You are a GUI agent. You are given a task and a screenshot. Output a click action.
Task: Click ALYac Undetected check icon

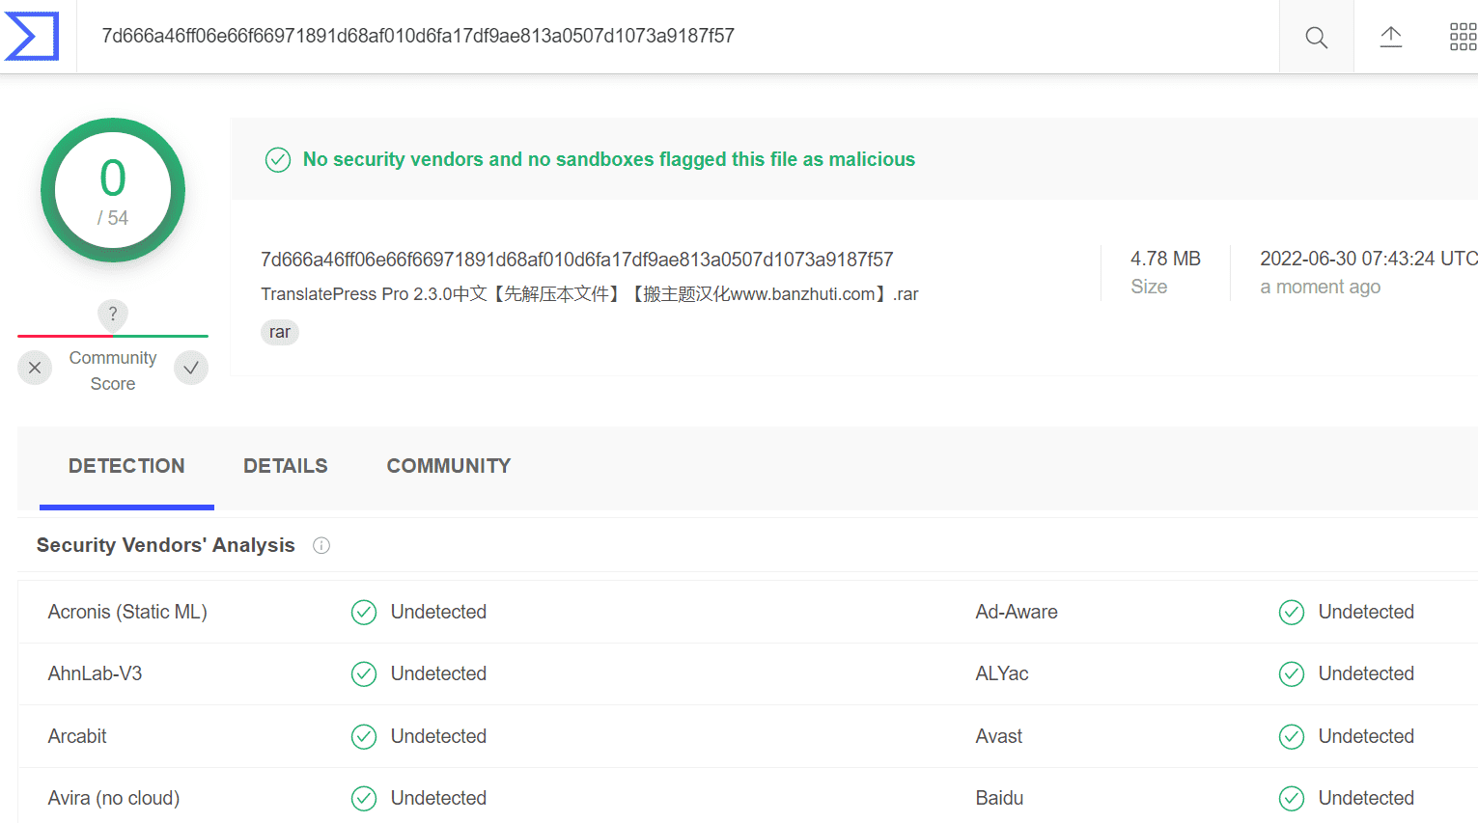[x=1292, y=674]
